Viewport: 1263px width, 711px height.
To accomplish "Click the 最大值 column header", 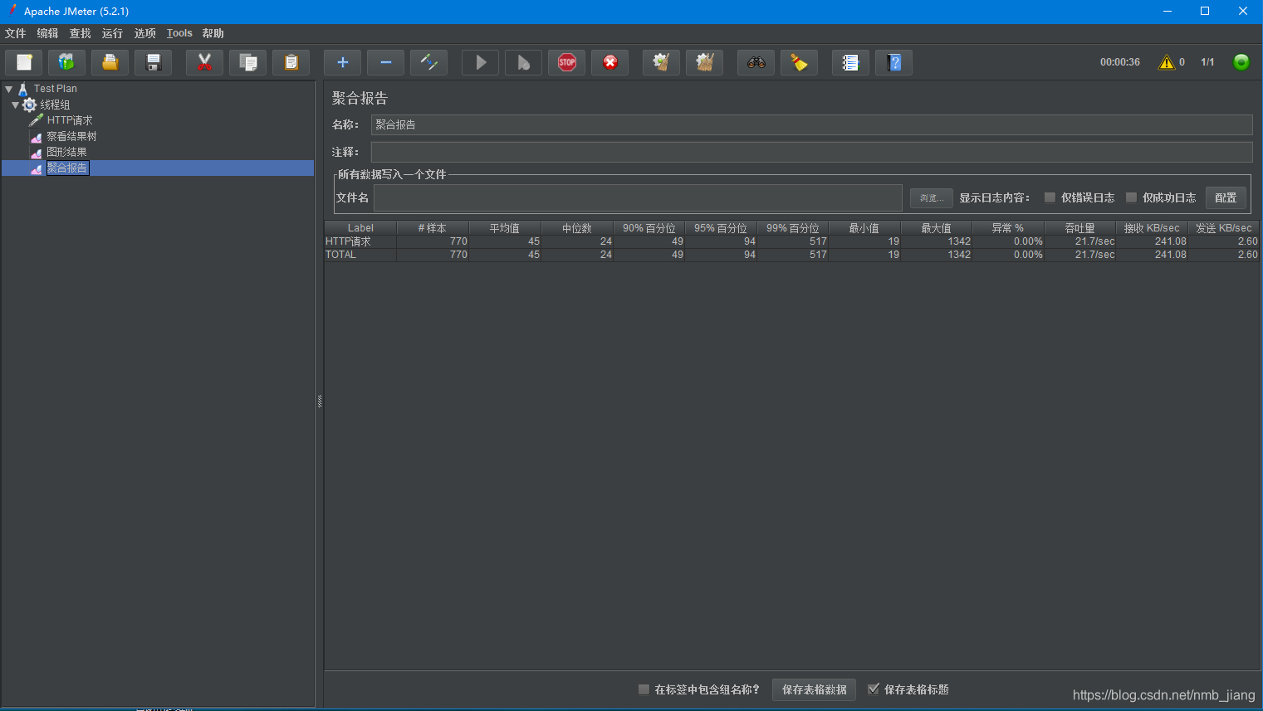I will point(937,227).
